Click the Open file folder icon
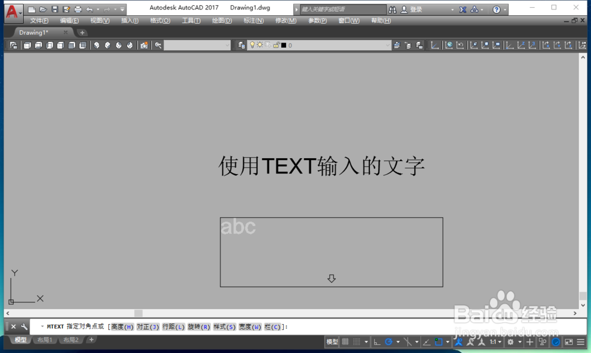This screenshot has height=353, width=591. click(43, 9)
